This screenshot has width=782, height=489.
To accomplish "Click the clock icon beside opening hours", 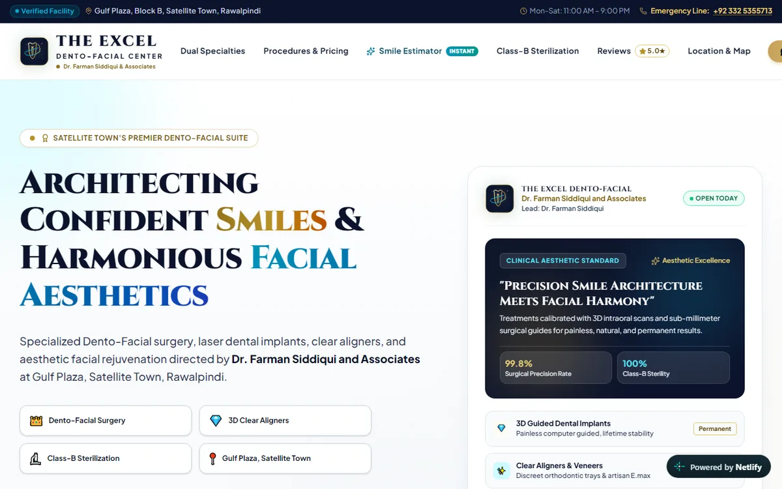I will (523, 11).
